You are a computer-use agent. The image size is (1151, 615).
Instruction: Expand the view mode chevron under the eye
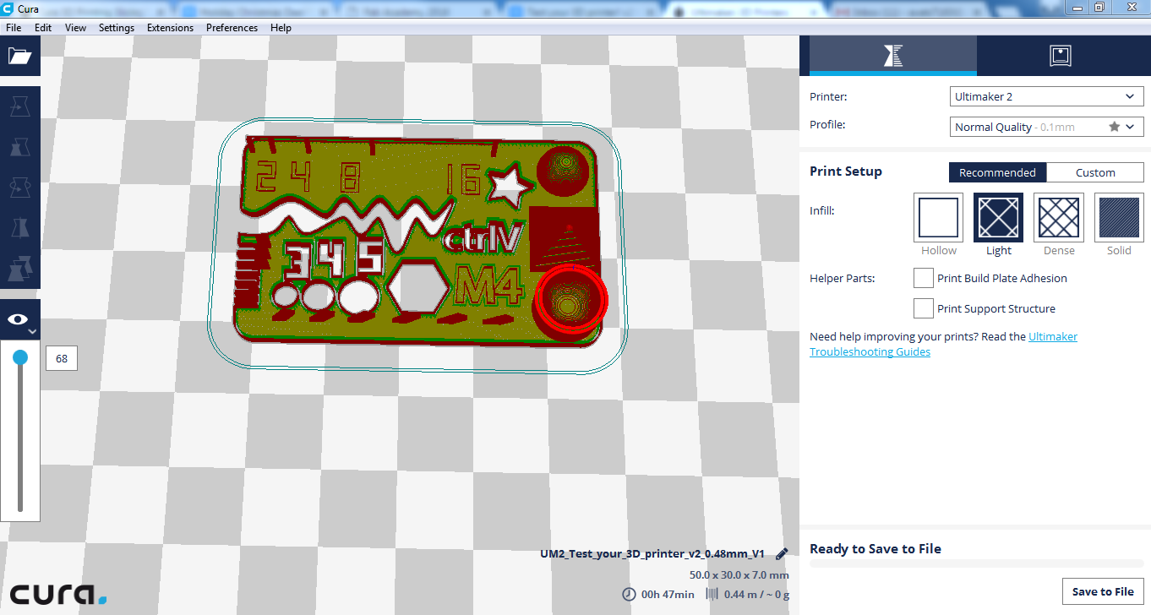coord(32,332)
